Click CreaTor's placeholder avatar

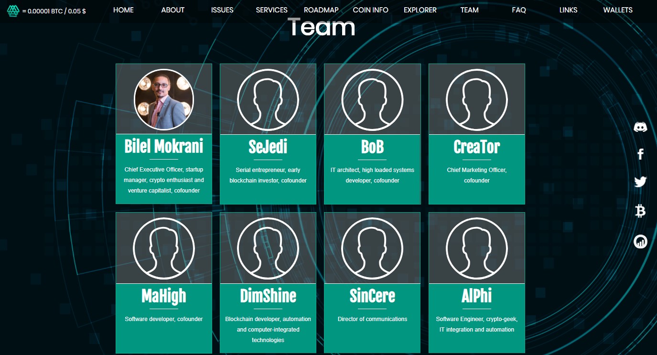[477, 100]
